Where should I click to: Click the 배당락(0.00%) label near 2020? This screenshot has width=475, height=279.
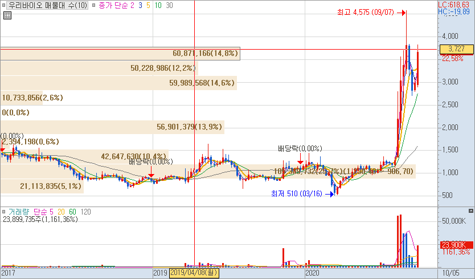[300, 149]
